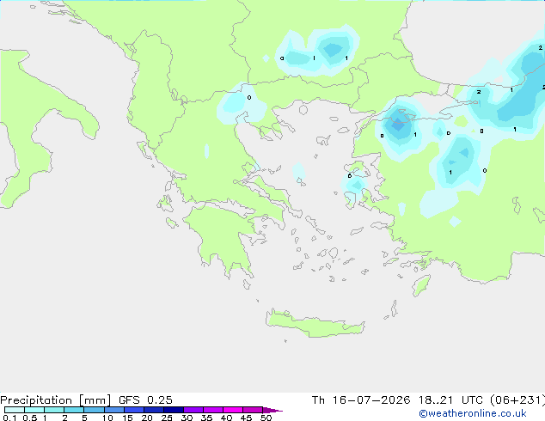This screenshot has height=421, width=545.
Task: Click the 'GFS 0.25' model label
Action: pyautogui.click(x=145, y=400)
